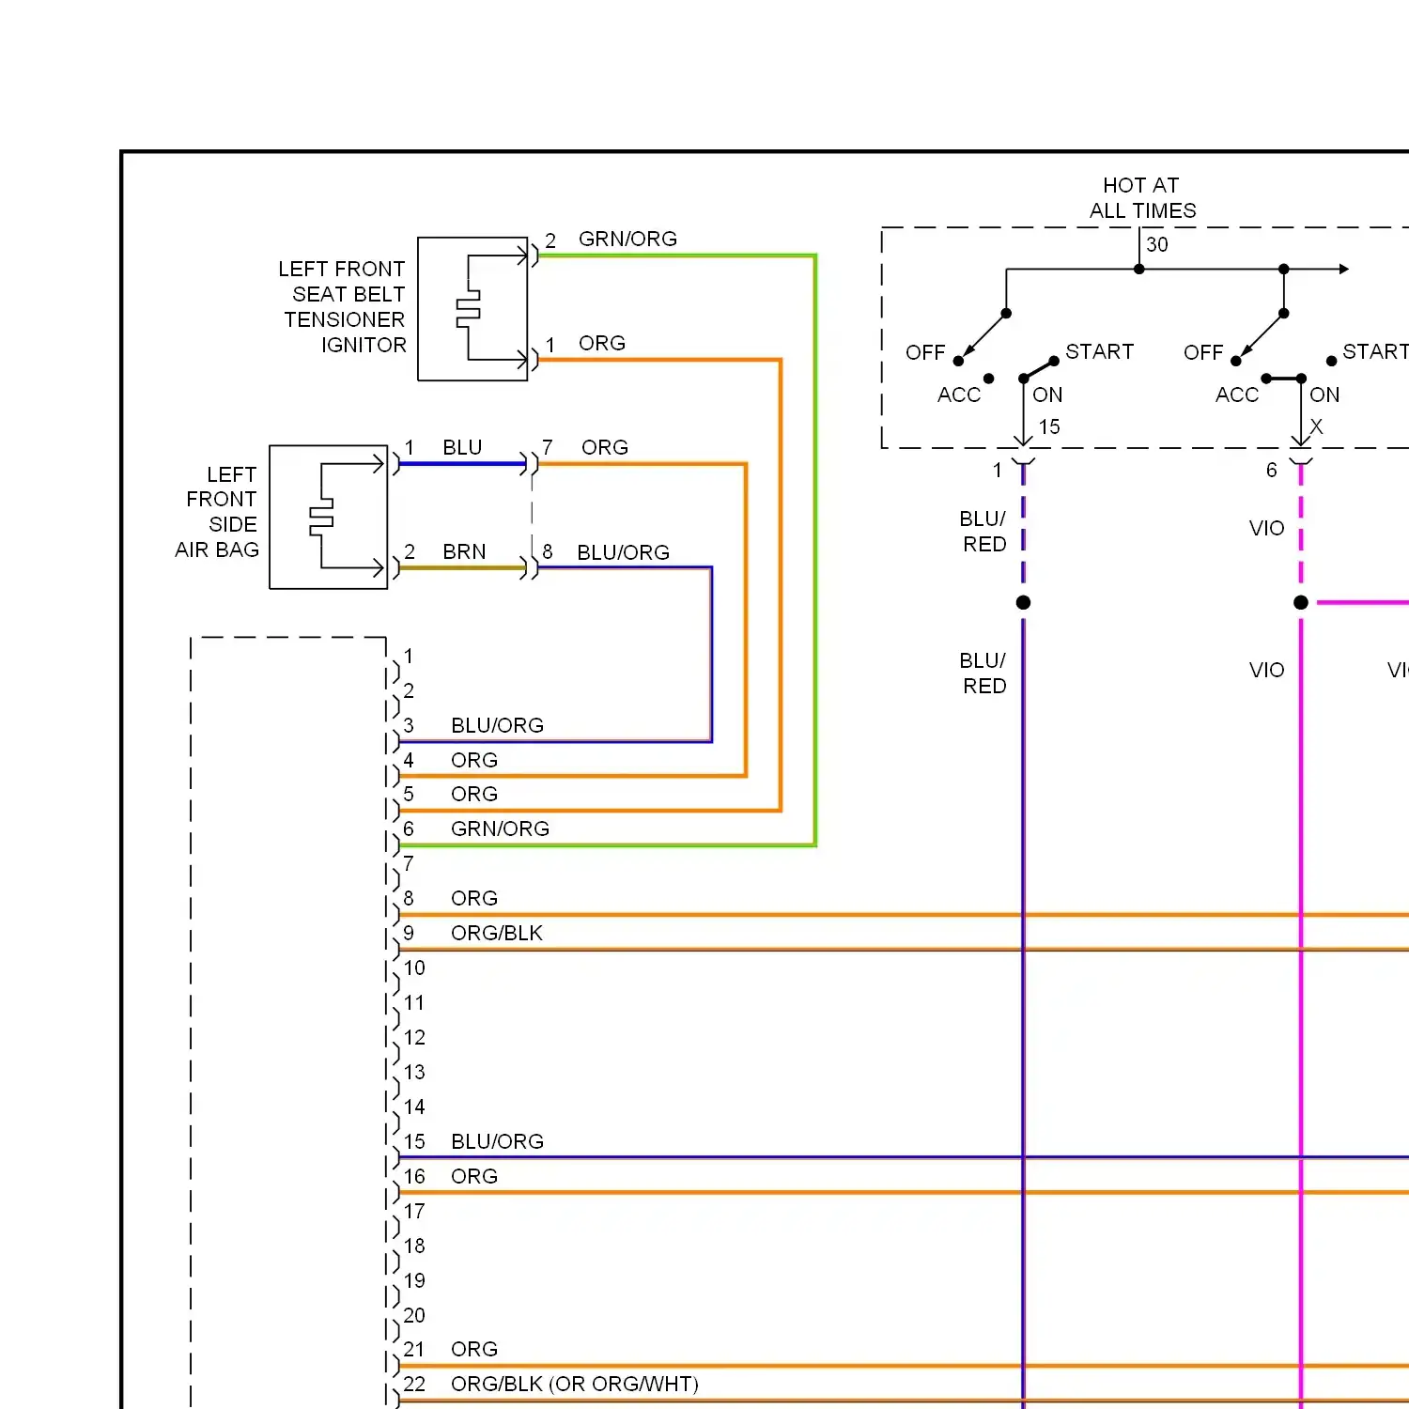Select ACC position of the terminal 15 switch
This screenshot has width=1409, height=1409.
tap(959, 395)
